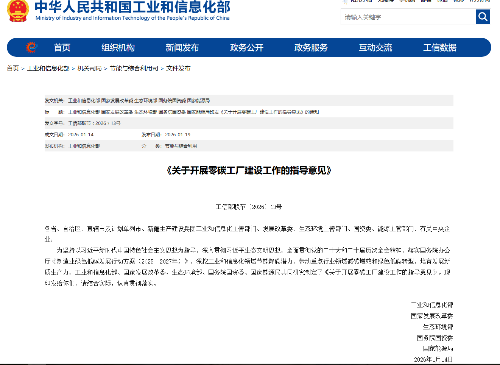
Task: Click the 分类 value 节能与综合利用
Action: (181, 146)
